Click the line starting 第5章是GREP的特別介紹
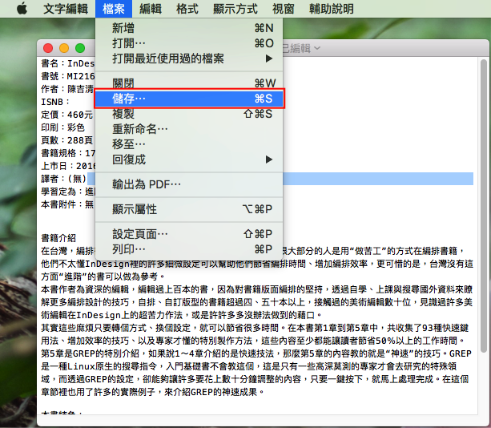491x428 pixels. (256, 353)
